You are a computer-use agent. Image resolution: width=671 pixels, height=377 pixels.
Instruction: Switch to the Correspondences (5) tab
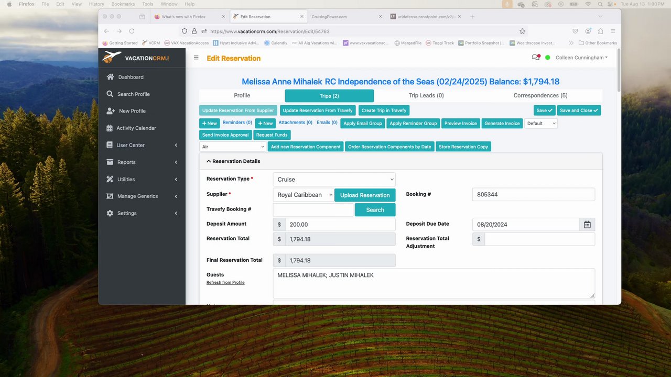tap(540, 95)
